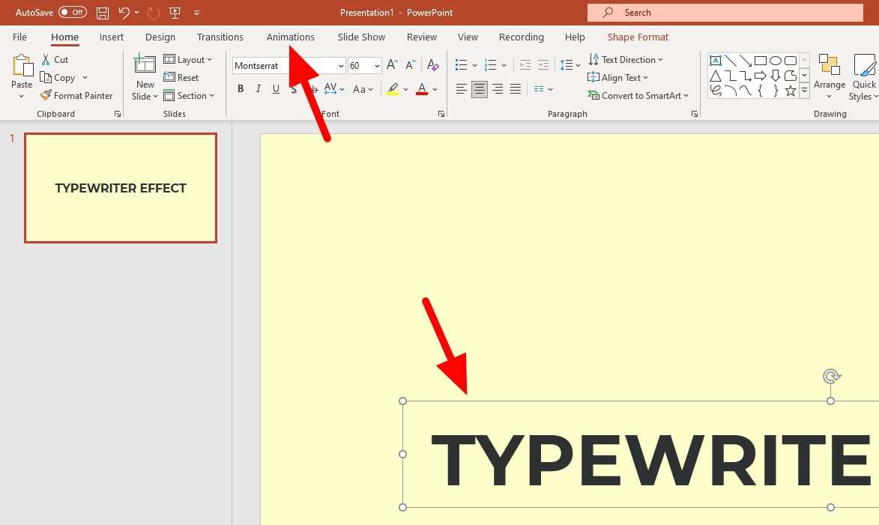Open the Clipboard dialog launcher
Screen dimensions: 879x525
pyautogui.click(x=117, y=114)
